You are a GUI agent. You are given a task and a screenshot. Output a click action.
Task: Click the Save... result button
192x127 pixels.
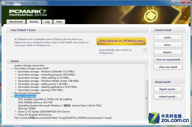pyautogui.click(x=168, y=45)
